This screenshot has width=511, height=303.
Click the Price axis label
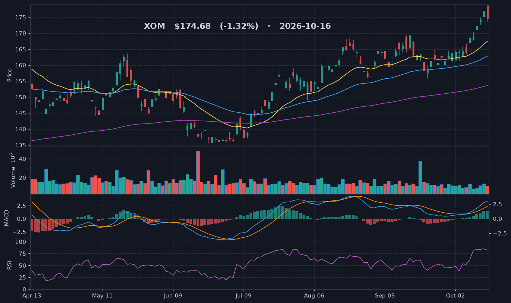pos(10,75)
